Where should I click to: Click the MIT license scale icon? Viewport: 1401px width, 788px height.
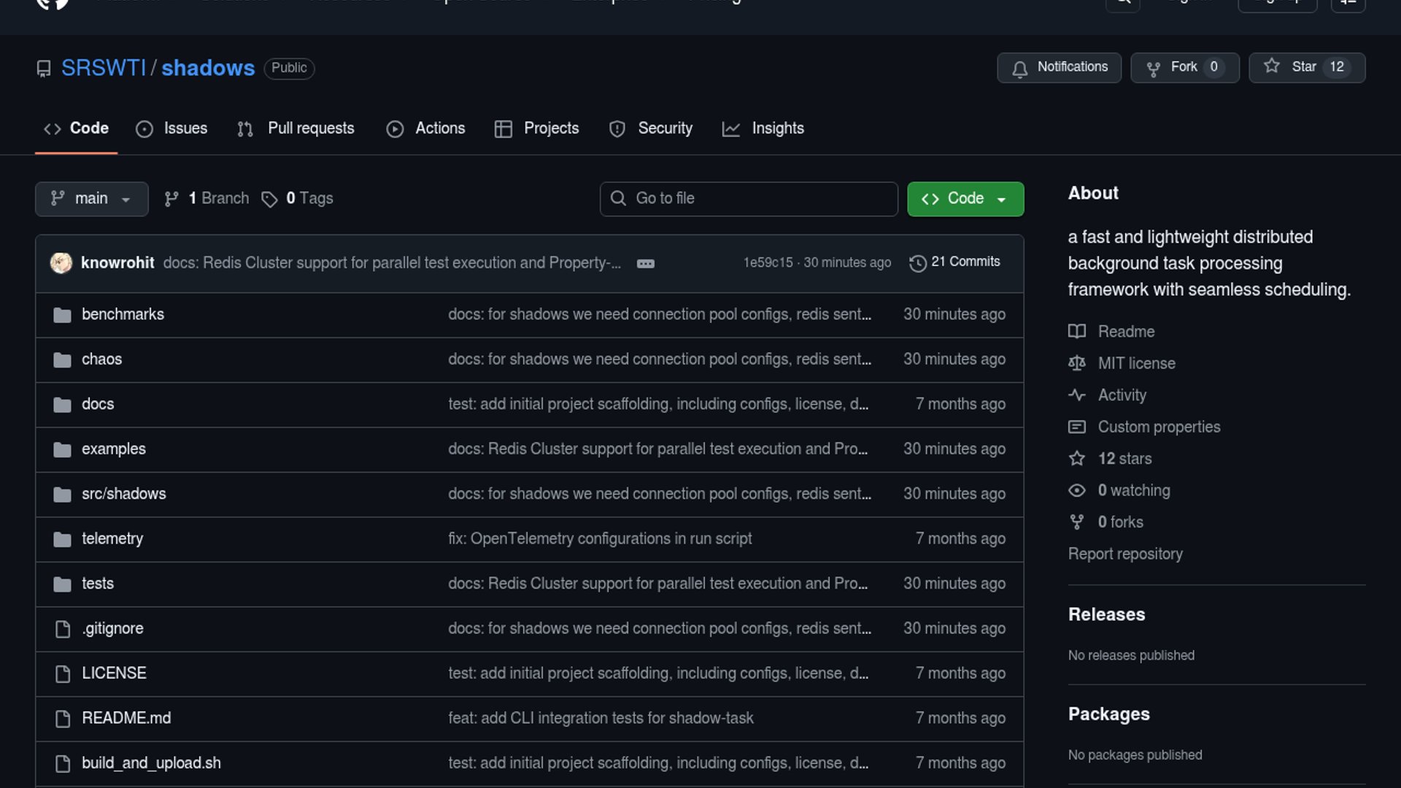1076,363
